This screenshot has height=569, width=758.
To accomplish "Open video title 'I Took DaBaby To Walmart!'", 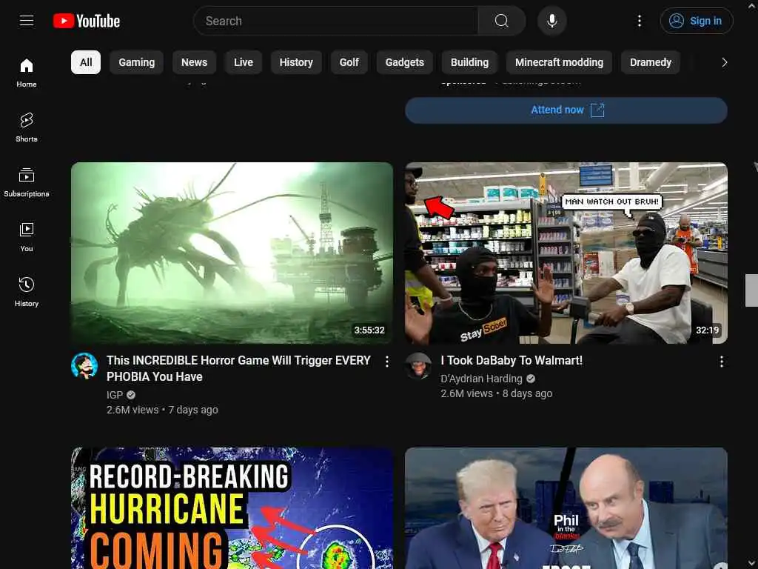I will 512,361.
